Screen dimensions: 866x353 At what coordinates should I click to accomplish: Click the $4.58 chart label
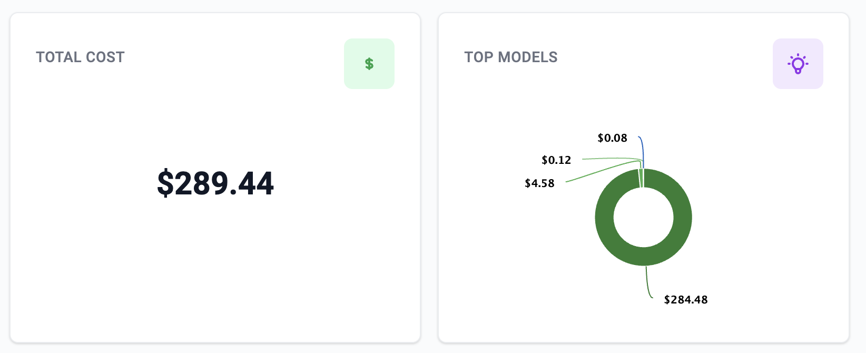coord(539,183)
